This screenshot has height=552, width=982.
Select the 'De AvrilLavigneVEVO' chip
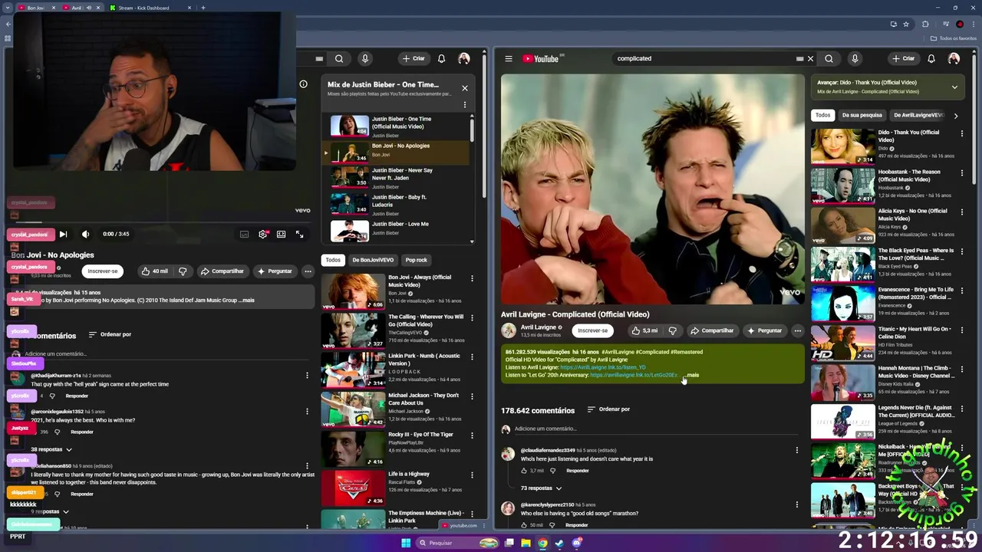tap(918, 115)
